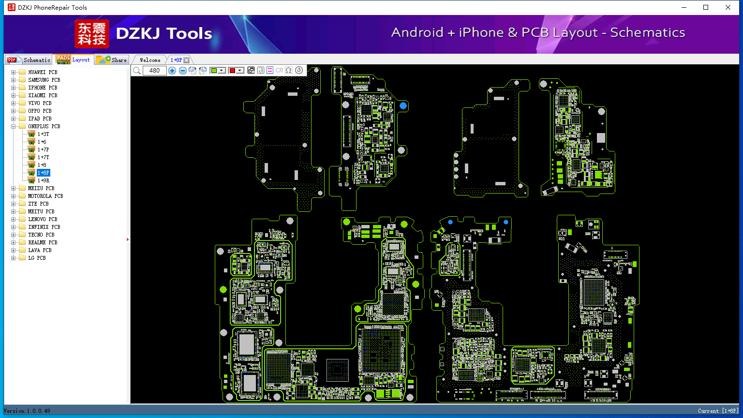Minimize the DZKJ PhoneRepair Tools window

point(684,7)
